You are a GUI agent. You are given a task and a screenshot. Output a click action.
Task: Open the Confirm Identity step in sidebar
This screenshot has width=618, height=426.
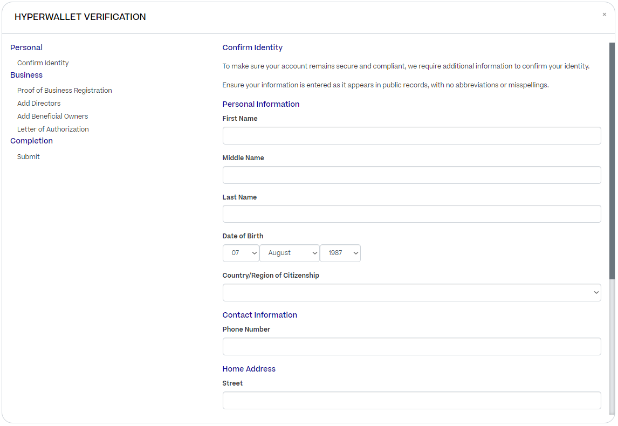point(43,63)
